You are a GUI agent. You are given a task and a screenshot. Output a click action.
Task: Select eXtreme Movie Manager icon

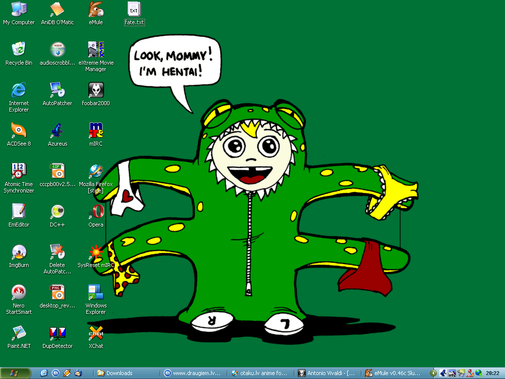96,57
